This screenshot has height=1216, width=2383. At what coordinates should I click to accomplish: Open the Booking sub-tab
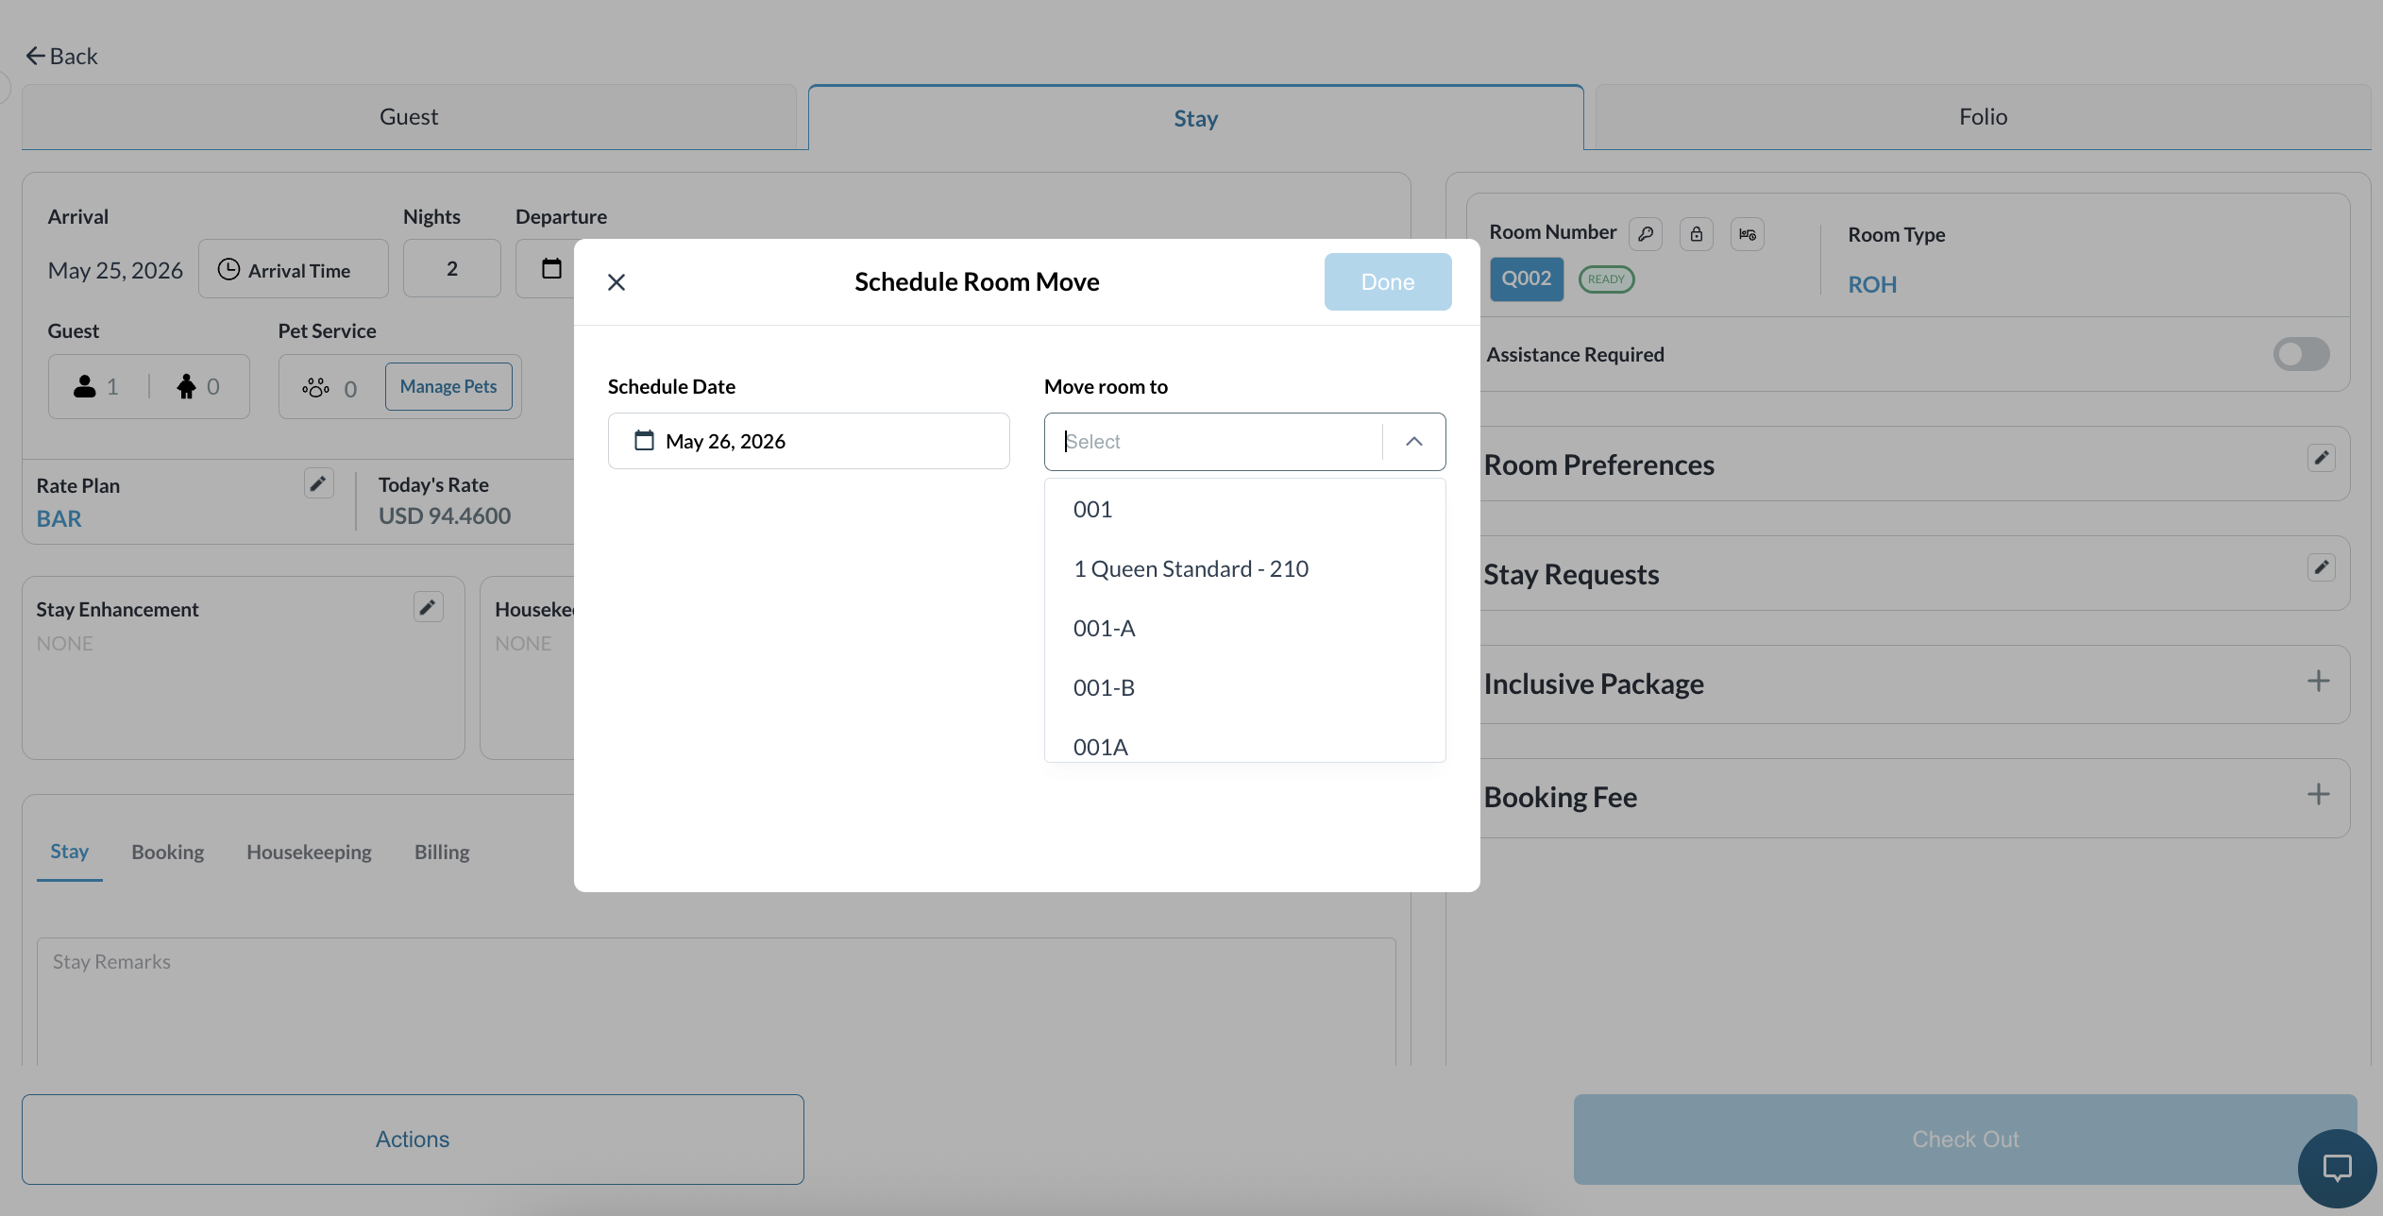(168, 852)
